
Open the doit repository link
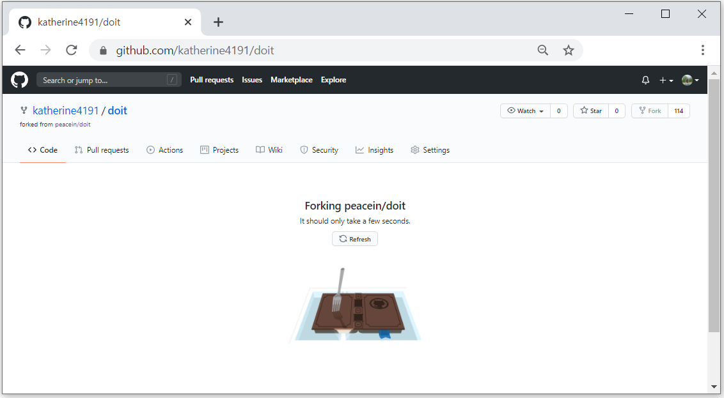click(x=117, y=111)
